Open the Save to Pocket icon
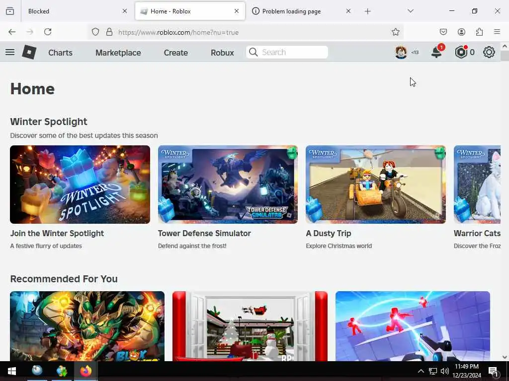Screen dimensions: 509x381 (443, 32)
